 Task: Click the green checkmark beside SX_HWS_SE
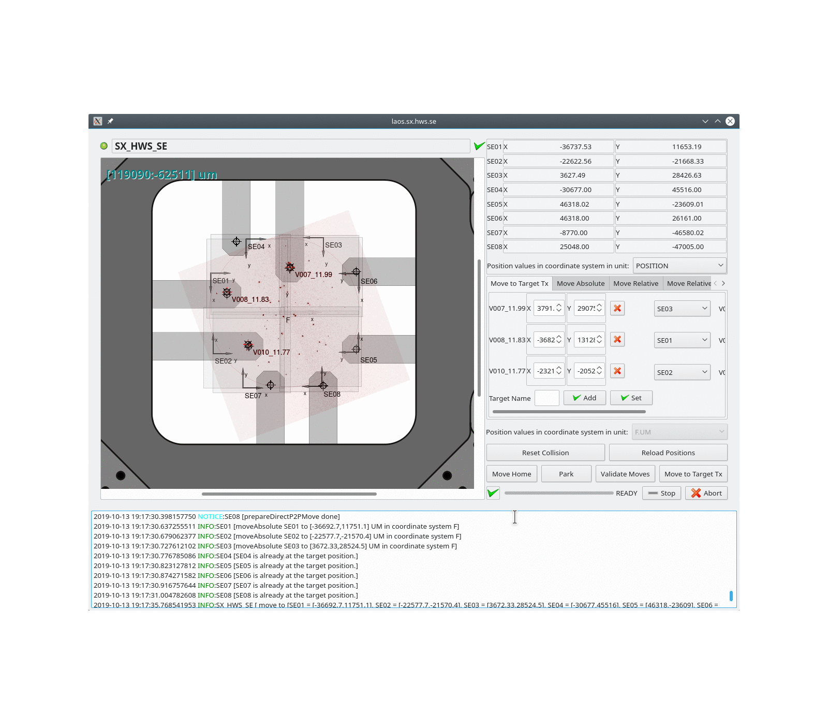click(479, 146)
